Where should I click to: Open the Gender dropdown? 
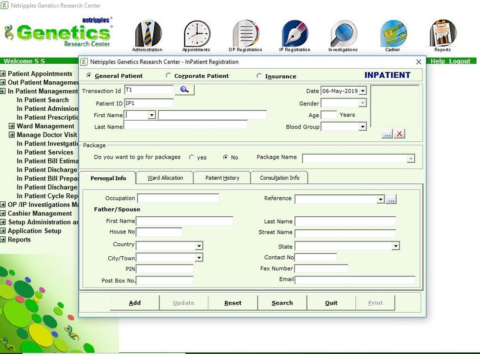(363, 103)
